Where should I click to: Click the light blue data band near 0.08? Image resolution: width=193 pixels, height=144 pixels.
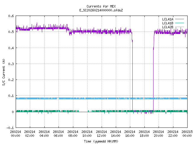pos(90,98)
